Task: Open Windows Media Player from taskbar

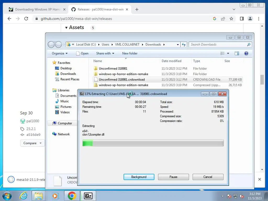Action: point(55,196)
